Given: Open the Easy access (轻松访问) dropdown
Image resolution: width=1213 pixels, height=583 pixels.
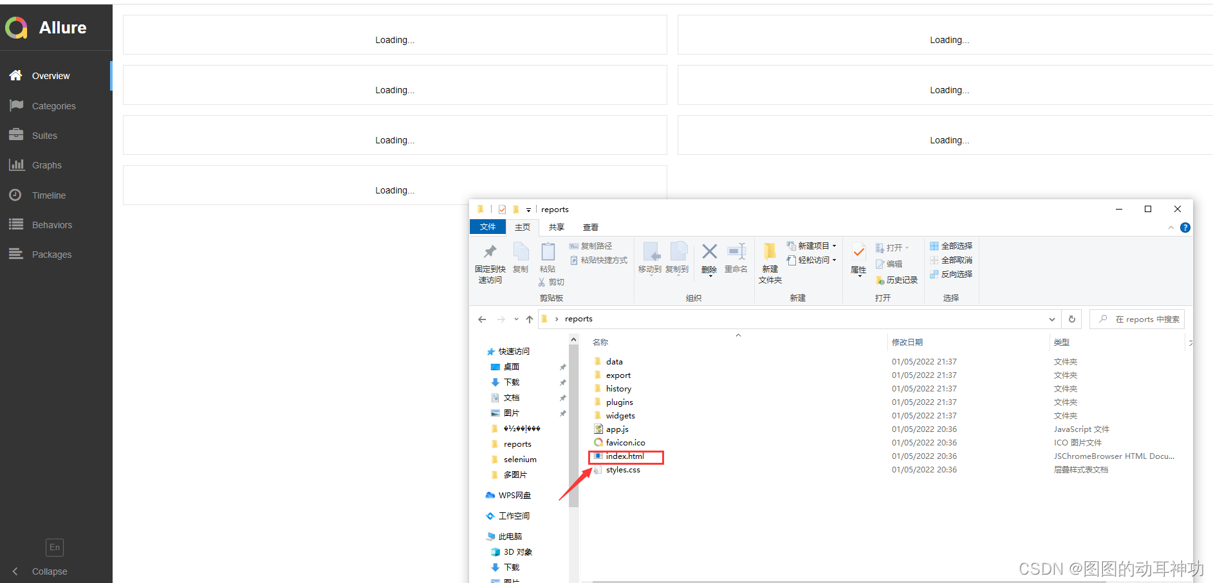Looking at the screenshot, I should tap(811, 260).
